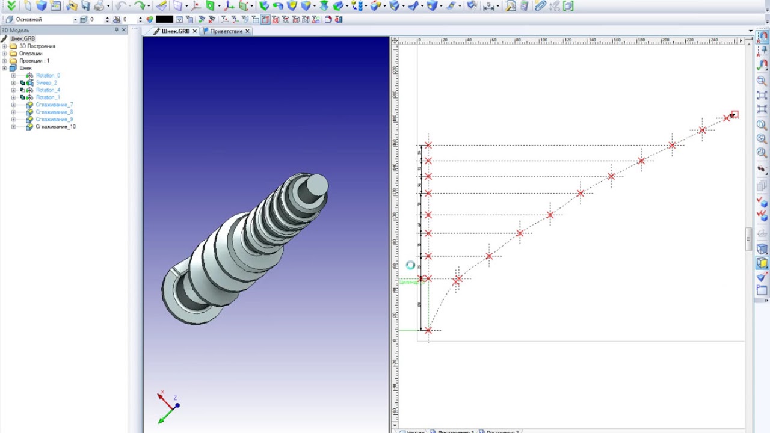Toggle the highlighted selection filter button

point(265,20)
